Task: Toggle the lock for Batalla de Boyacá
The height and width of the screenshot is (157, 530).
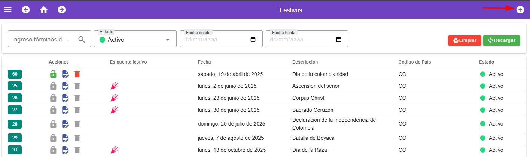Action: click(x=53, y=138)
